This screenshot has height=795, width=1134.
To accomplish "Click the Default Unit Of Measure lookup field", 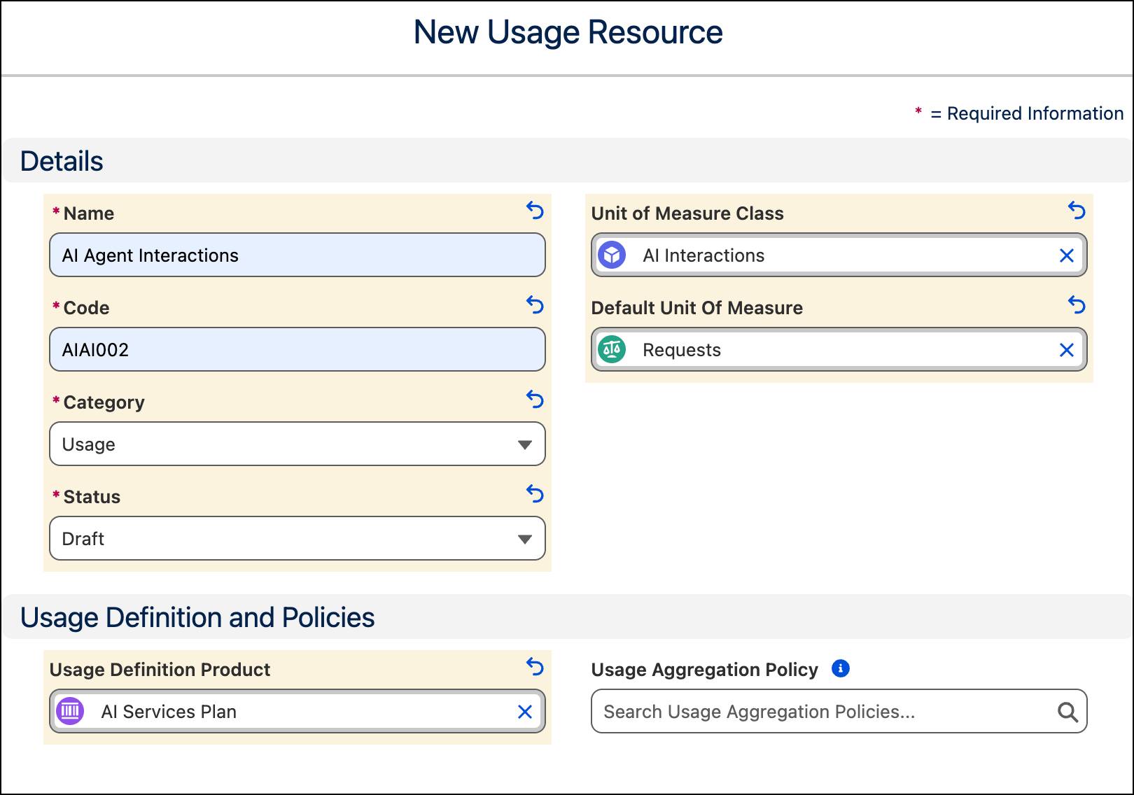I will [x=839, y=349].
